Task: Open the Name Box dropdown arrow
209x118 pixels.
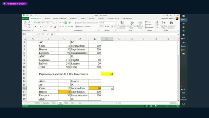Action: (x=36, y=34)
